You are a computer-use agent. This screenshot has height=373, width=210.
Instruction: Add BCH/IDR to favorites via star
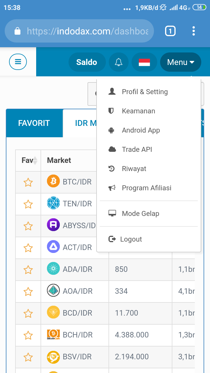tap(28, 335)
